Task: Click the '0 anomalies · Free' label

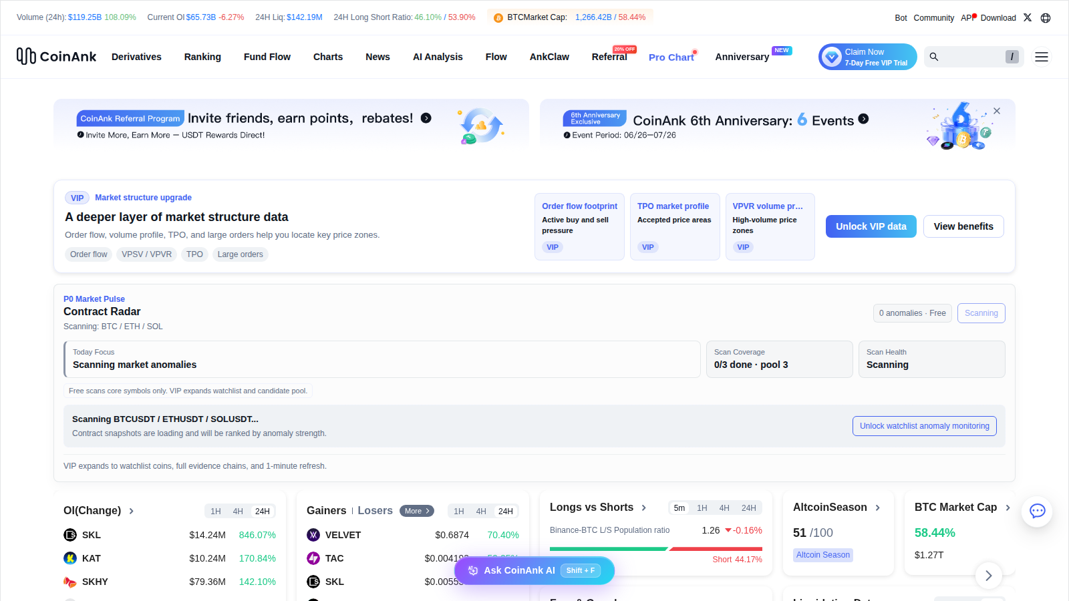Action: tap(913, 313)
